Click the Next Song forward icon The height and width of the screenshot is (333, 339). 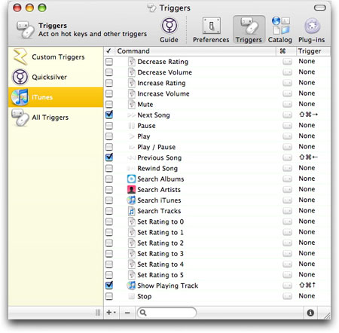tap(131, 115)
